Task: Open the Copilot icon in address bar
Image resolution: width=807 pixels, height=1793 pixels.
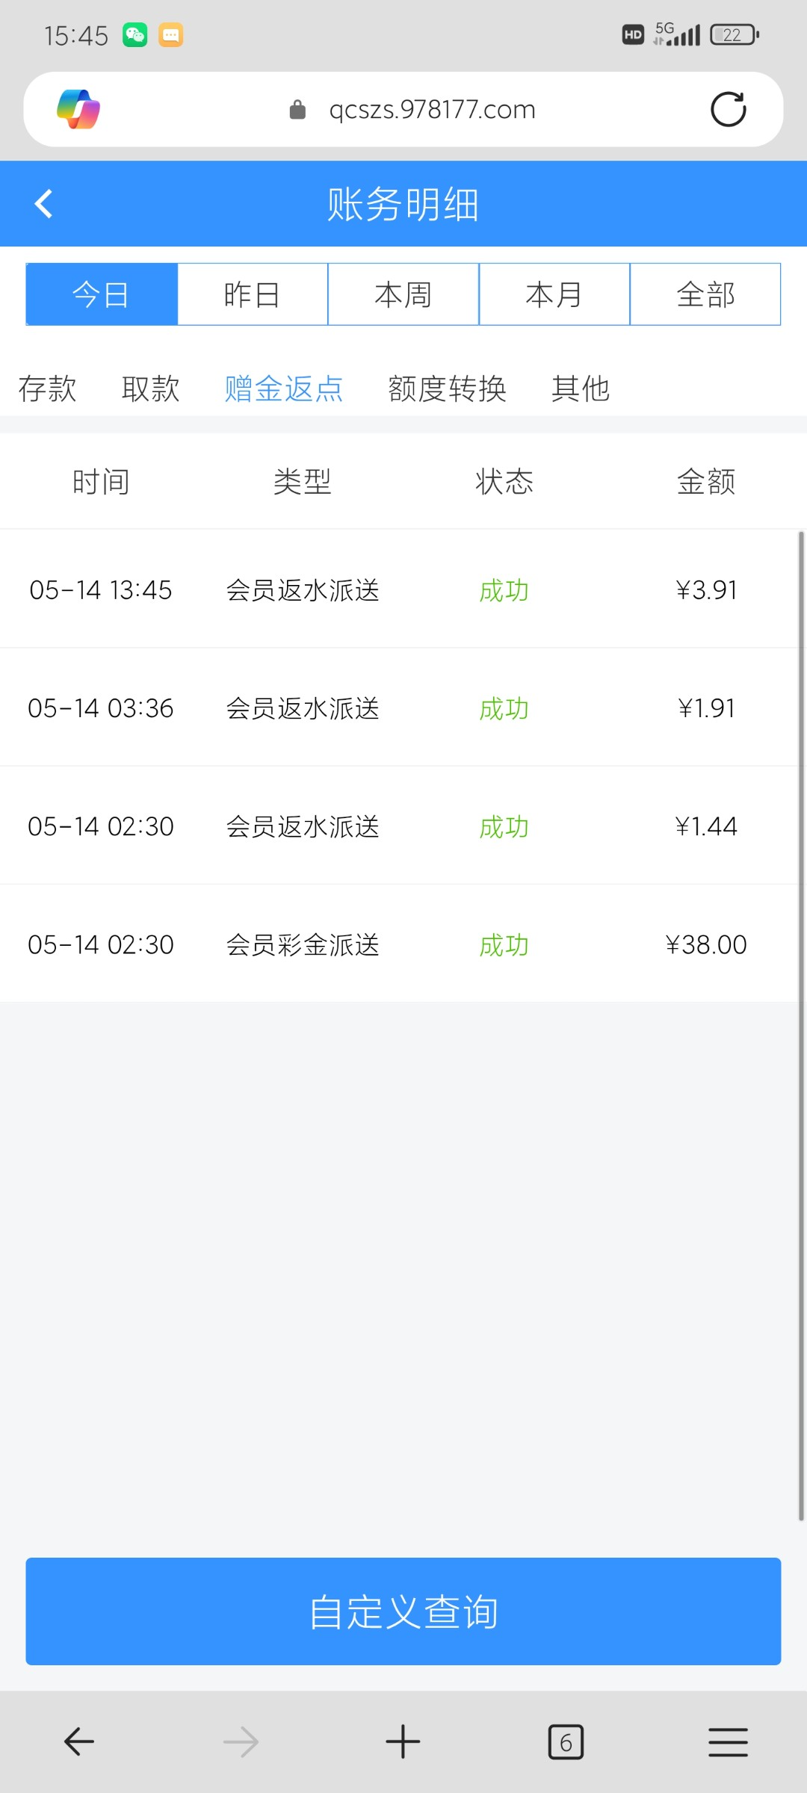Action: click(x=78, y=110)
